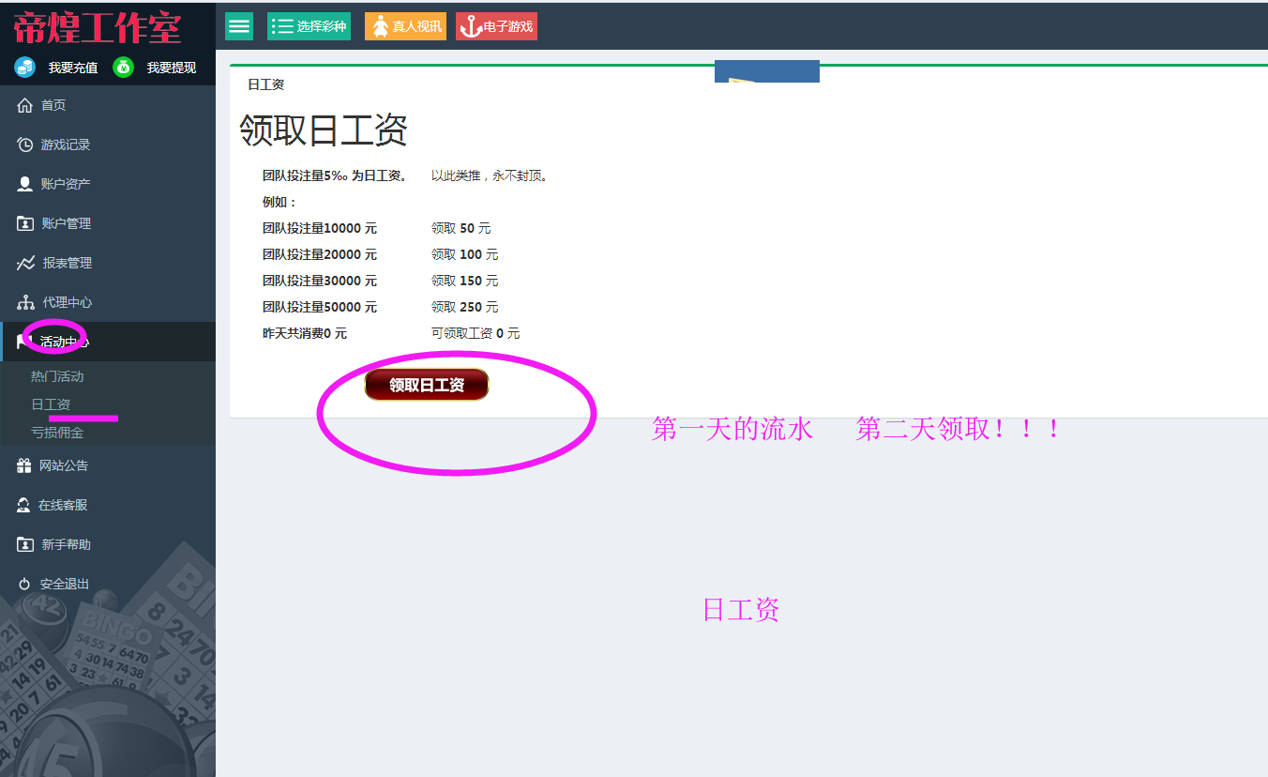Click the clock icon for 游戏记录
The image size is (1268, 777).
[x=25, y=145]
